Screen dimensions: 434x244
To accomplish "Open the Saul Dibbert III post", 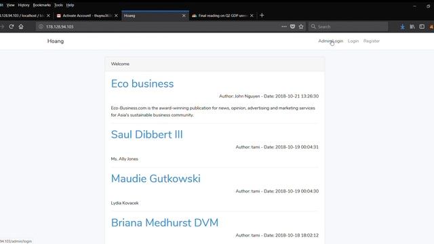I will click(x=146, y=134).
